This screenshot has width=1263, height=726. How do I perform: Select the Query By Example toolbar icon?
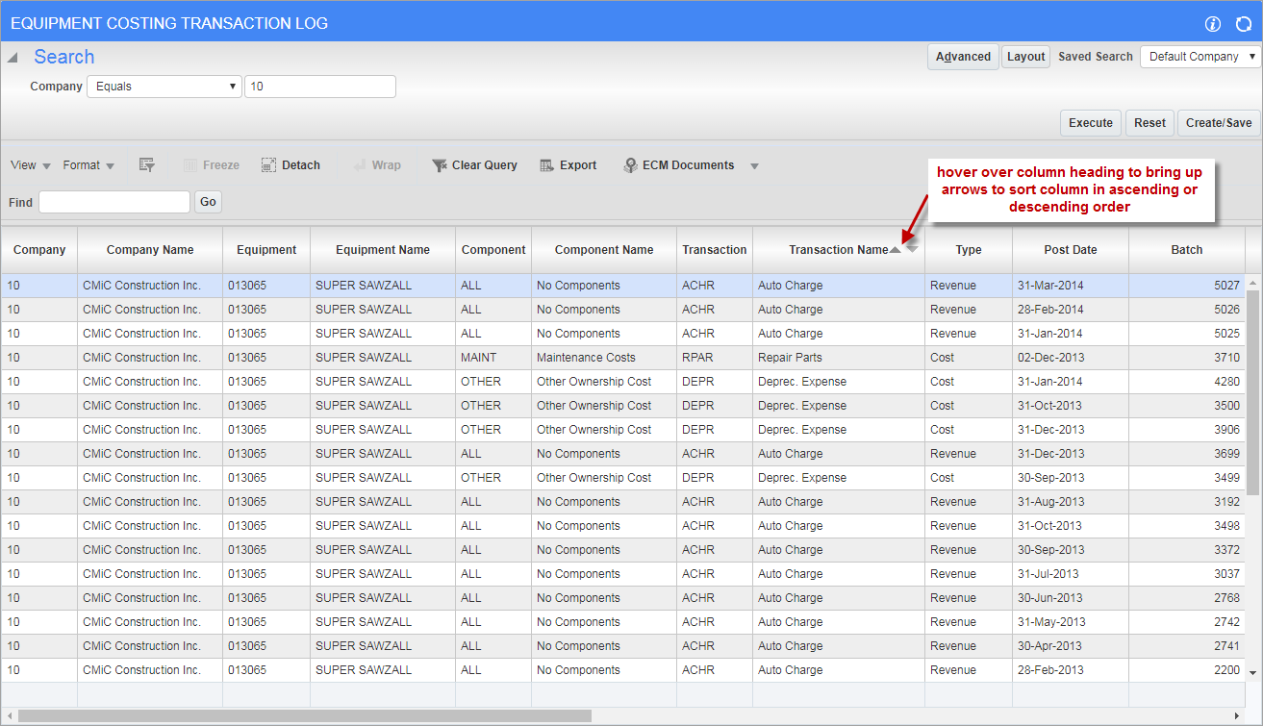click(x=146, y=164)
